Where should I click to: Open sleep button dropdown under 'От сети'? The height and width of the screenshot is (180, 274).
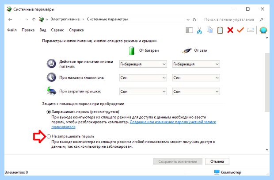[x=196, y=78]
